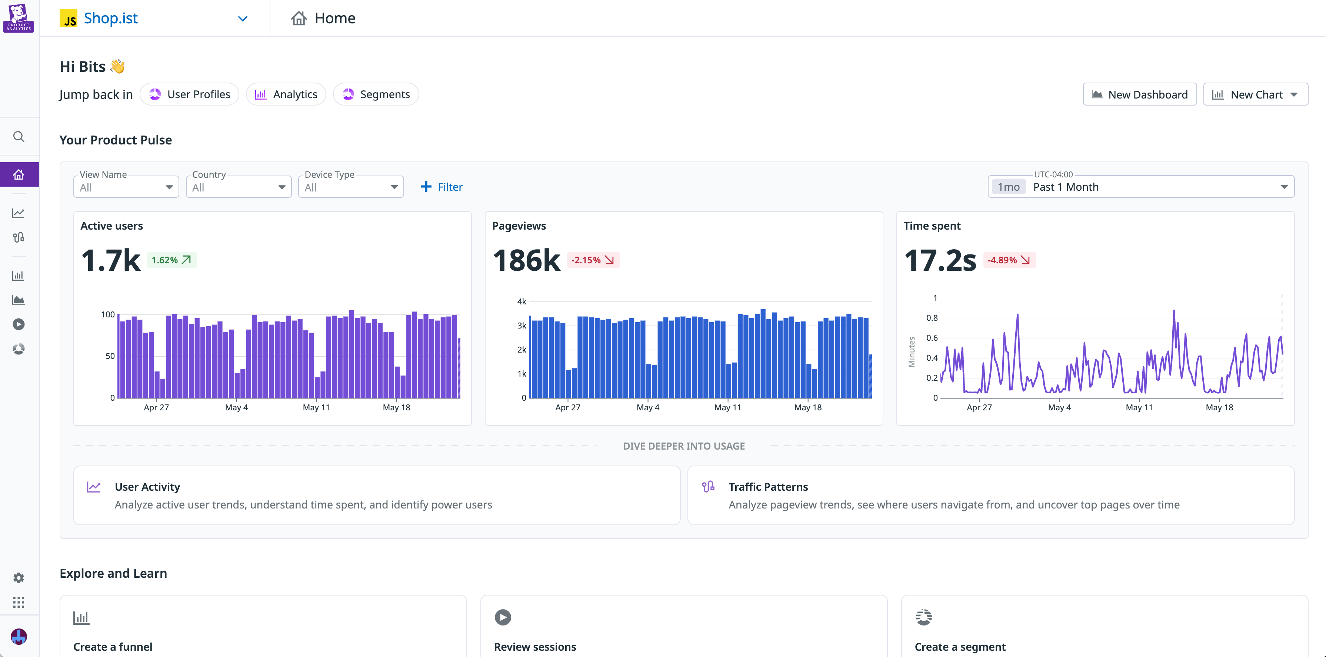Viewport: 1326px width, 657px height.
Task: Open search in the left sidebar
Action: [x=19, y=136]
